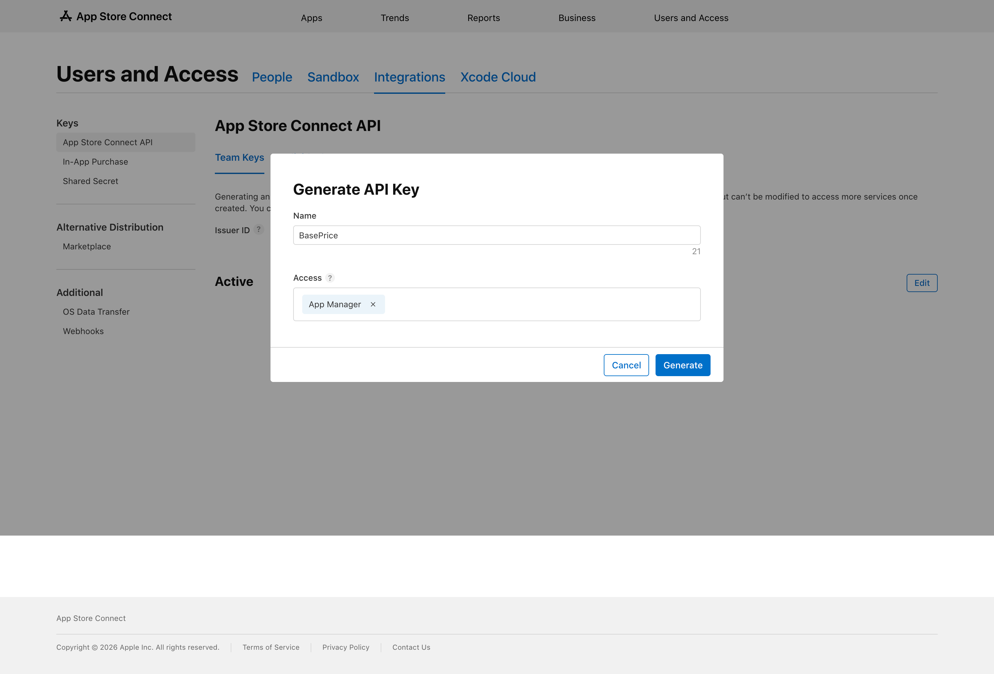This screenshot has width=994, height=674.
Task: Open the Access help question mark
Action: click(330, 278)
